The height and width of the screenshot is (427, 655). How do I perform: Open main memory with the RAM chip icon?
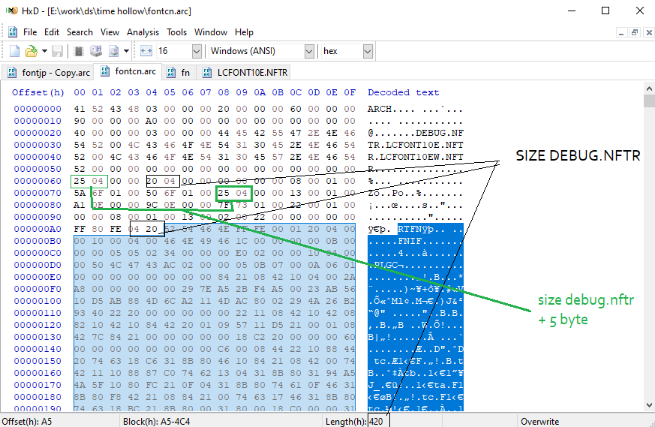(78, 51)
